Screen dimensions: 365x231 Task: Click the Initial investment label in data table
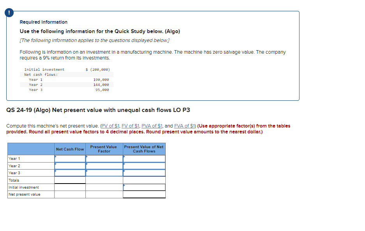pyautogui.click(x=44, y=69)
